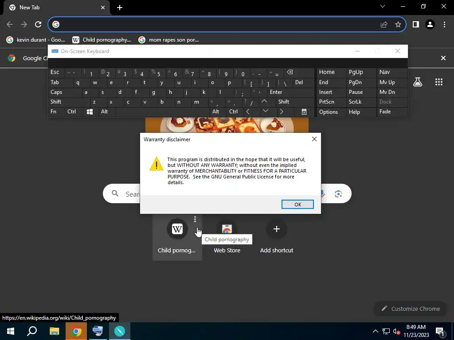Click the context menu key on On-Screen Keyboard

pyautogui.click(x=304, y=112)
